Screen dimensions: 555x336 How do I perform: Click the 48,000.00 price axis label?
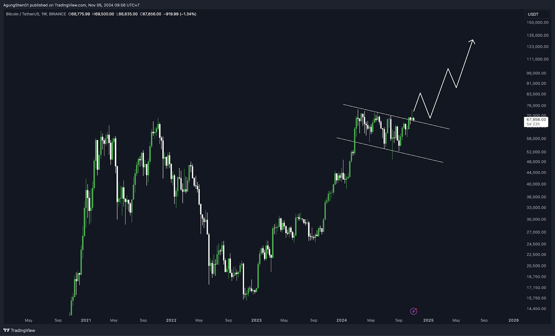point(536,162)
